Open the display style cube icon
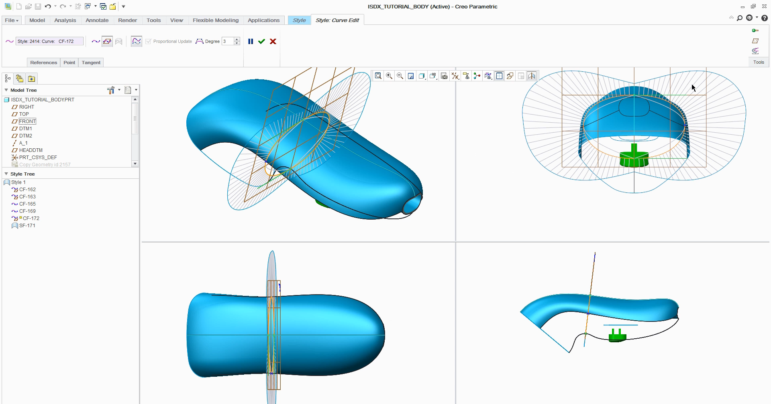The height and width of the screenshot is (404, 771). (422, 76)
